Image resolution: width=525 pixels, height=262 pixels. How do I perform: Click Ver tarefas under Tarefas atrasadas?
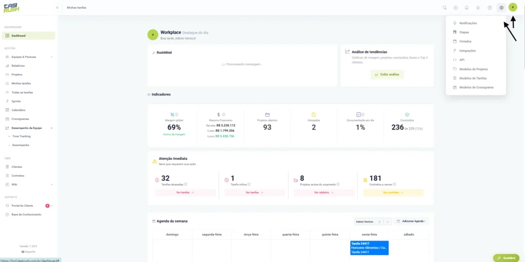pos(185,193)
